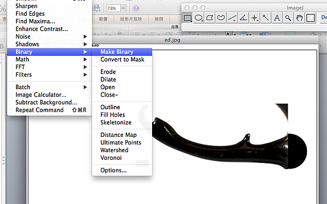Choose Enhance Contrast...

[50, 29]
